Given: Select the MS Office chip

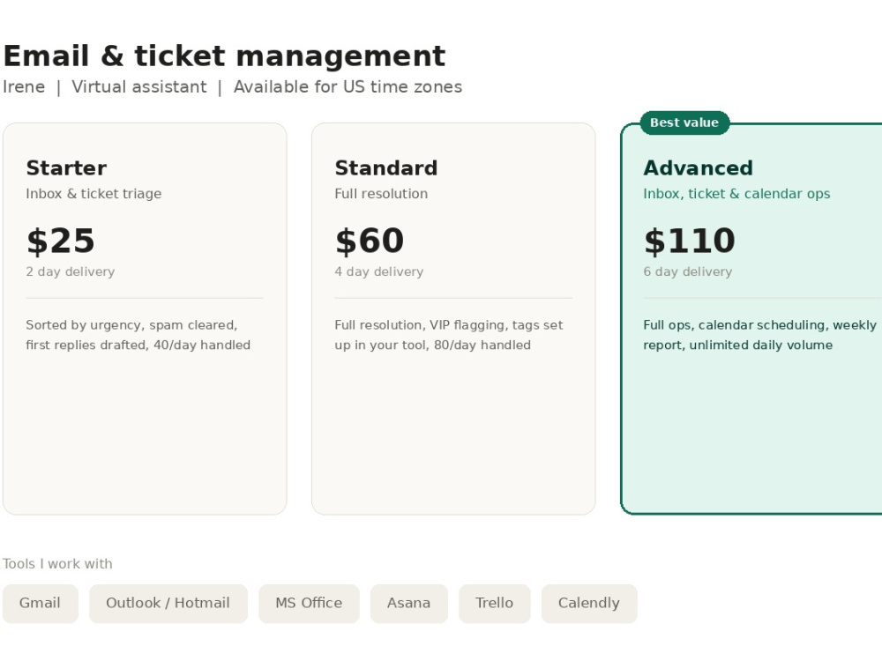Looking at the screenshot, I should coord(309,603).
